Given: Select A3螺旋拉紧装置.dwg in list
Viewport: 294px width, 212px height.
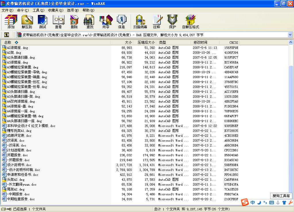Looking at the screenshot, I should (x=22, y=67).
